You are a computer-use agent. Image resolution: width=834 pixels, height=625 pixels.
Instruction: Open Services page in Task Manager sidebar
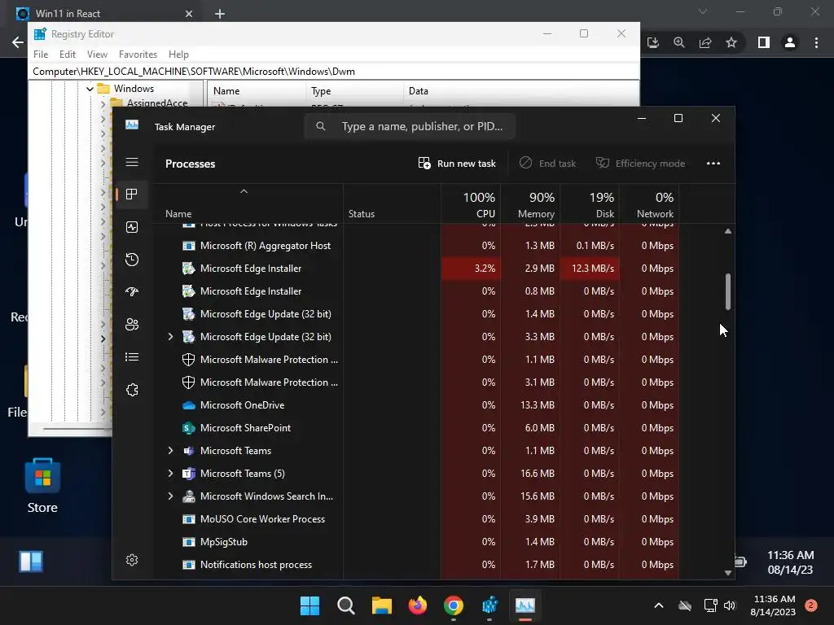[132, 390]
